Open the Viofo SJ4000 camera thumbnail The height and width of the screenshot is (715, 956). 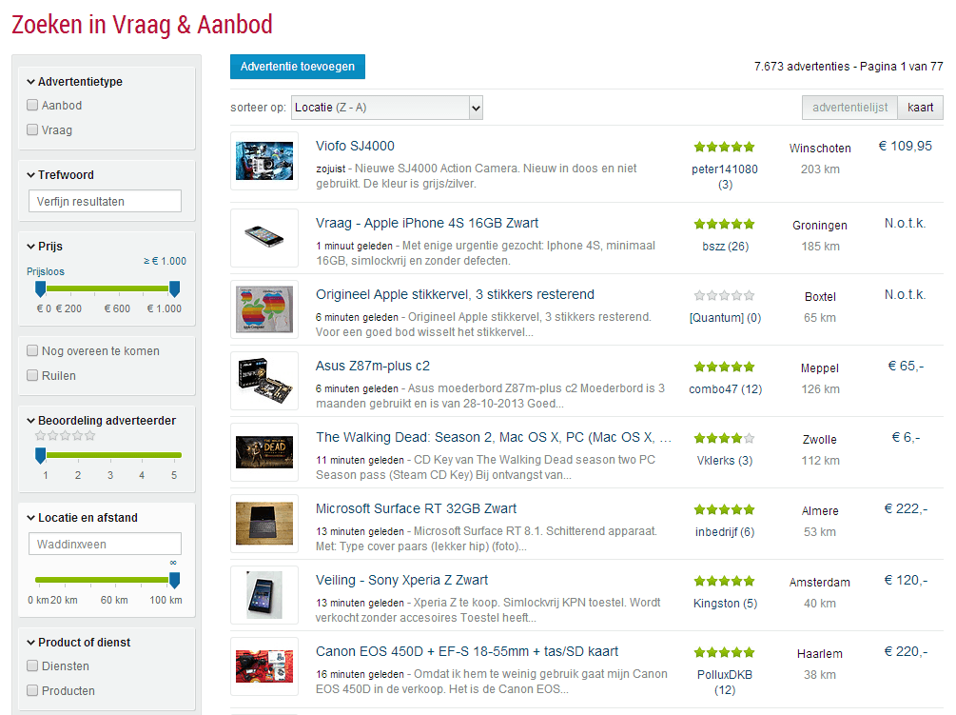tap(264, 161)
